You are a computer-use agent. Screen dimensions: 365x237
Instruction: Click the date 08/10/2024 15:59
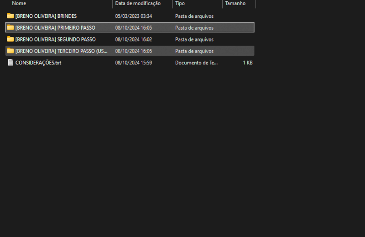133,63
